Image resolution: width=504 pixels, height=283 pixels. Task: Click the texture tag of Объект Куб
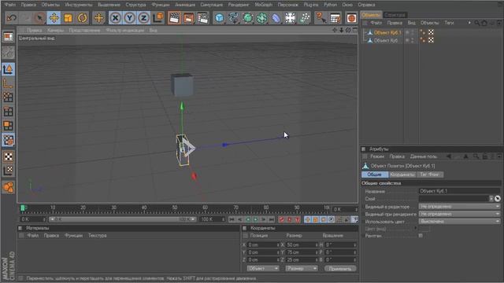431,40
